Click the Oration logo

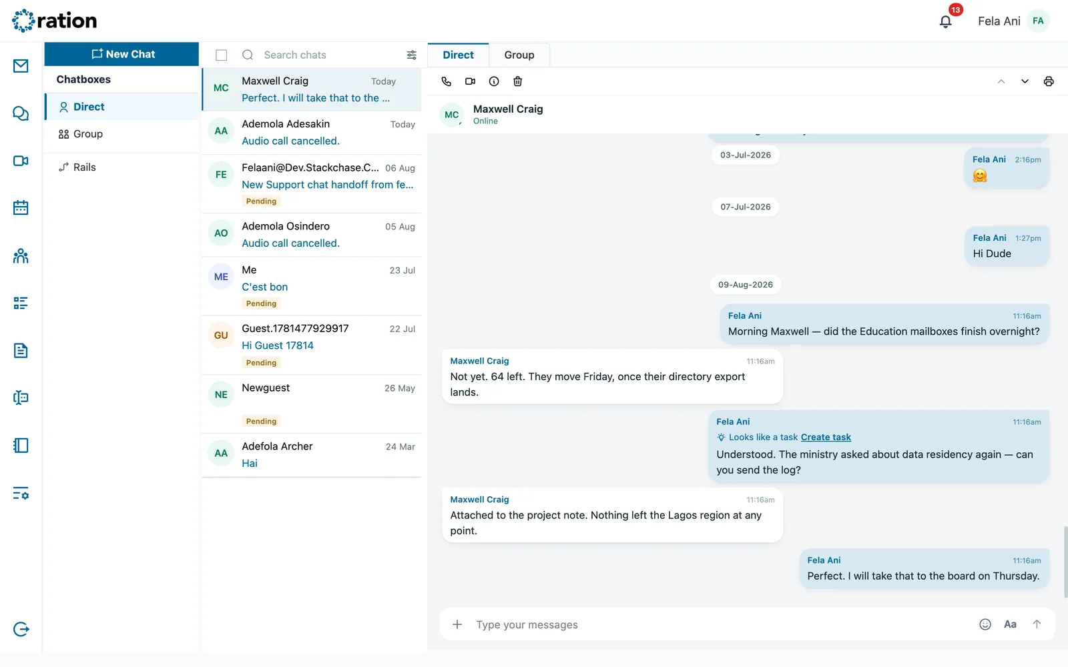coord(54,21)
